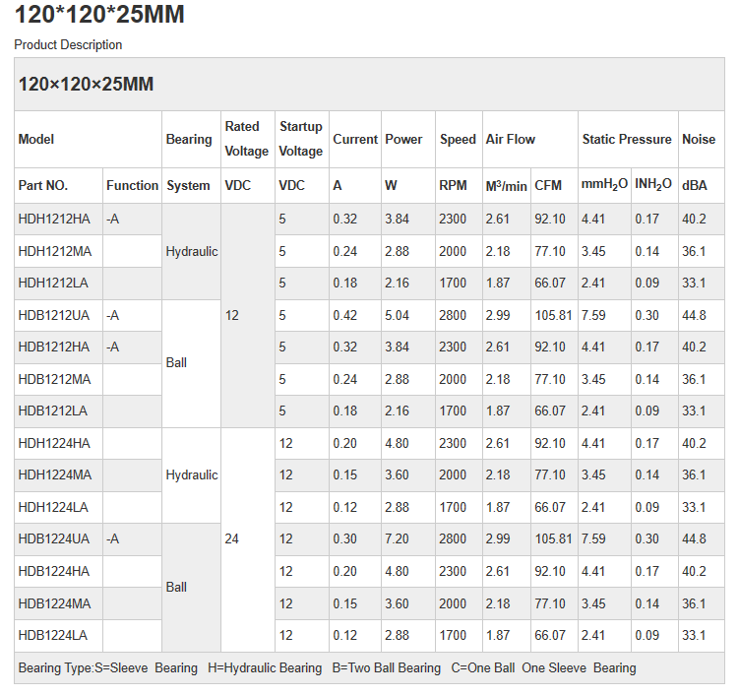
Task: Click the Air Flow column header
Action: point(511,139)
